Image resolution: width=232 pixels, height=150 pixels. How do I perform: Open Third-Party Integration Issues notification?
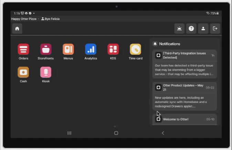(x=184, y=64)
